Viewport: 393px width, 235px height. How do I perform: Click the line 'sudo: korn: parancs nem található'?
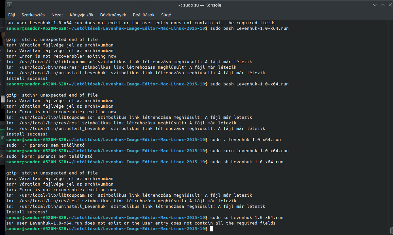point(49,156)
